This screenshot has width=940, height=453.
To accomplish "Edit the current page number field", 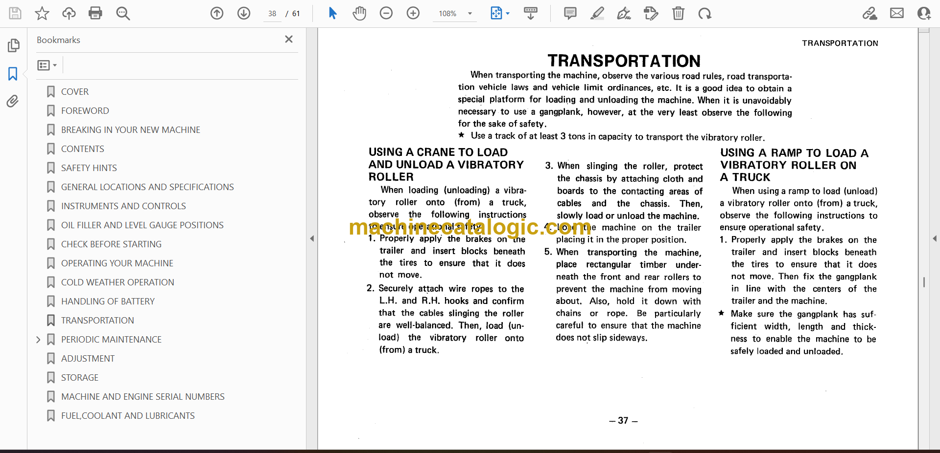I will pos(272,14).
